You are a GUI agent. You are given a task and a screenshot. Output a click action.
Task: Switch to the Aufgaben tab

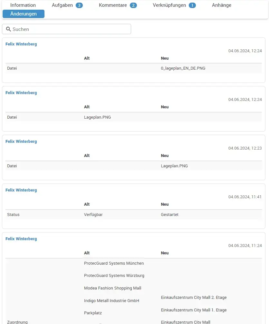tap(62, 5)
